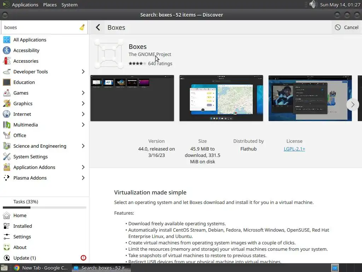Click the Tasks (33%) label
The width and height of the screenshot is (362, 272).
pyautogui.click(x=25, y=202)
